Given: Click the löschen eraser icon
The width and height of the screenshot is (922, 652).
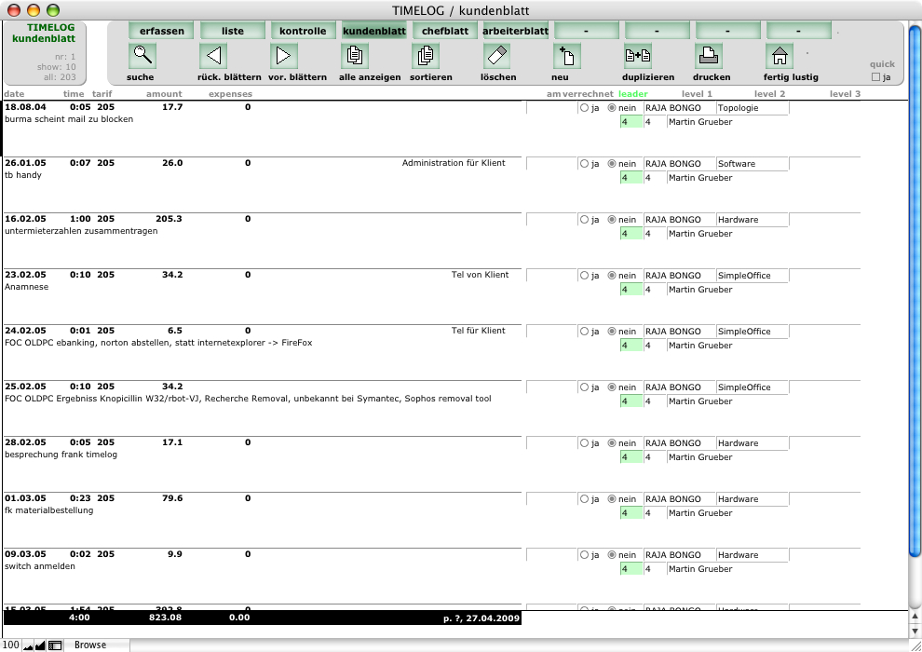Looking at the screenshot, I should 496,56.
